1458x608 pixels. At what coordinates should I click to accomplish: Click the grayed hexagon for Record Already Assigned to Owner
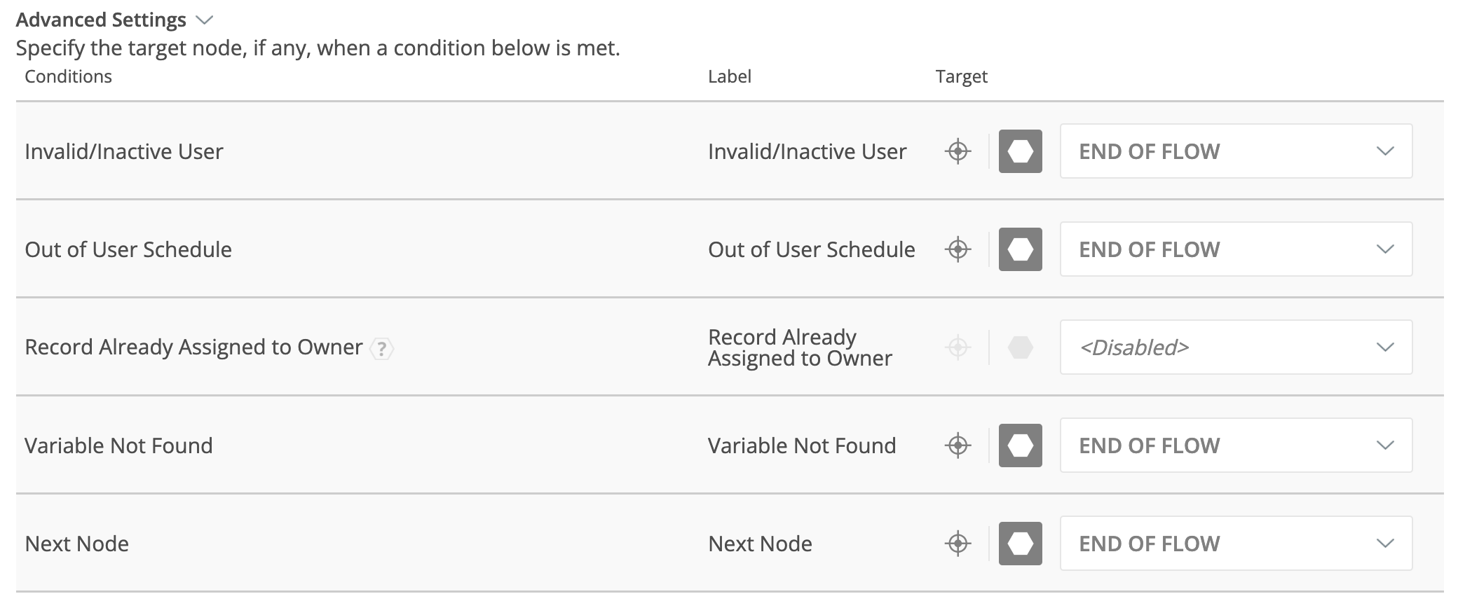coord(1020,347)
